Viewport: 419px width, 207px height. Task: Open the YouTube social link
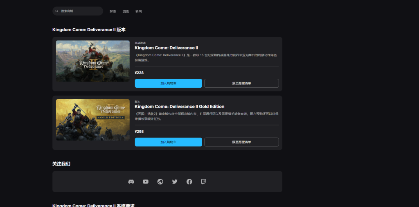(x=146, y=182)
